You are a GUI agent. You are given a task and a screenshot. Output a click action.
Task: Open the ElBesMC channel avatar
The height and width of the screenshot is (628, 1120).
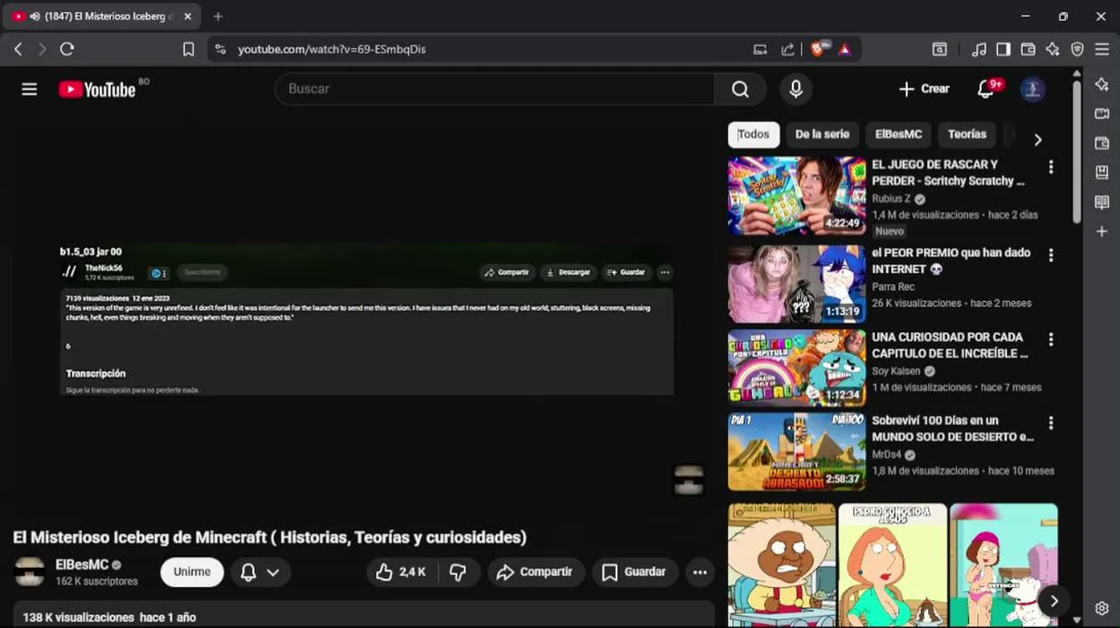point(30,571)
